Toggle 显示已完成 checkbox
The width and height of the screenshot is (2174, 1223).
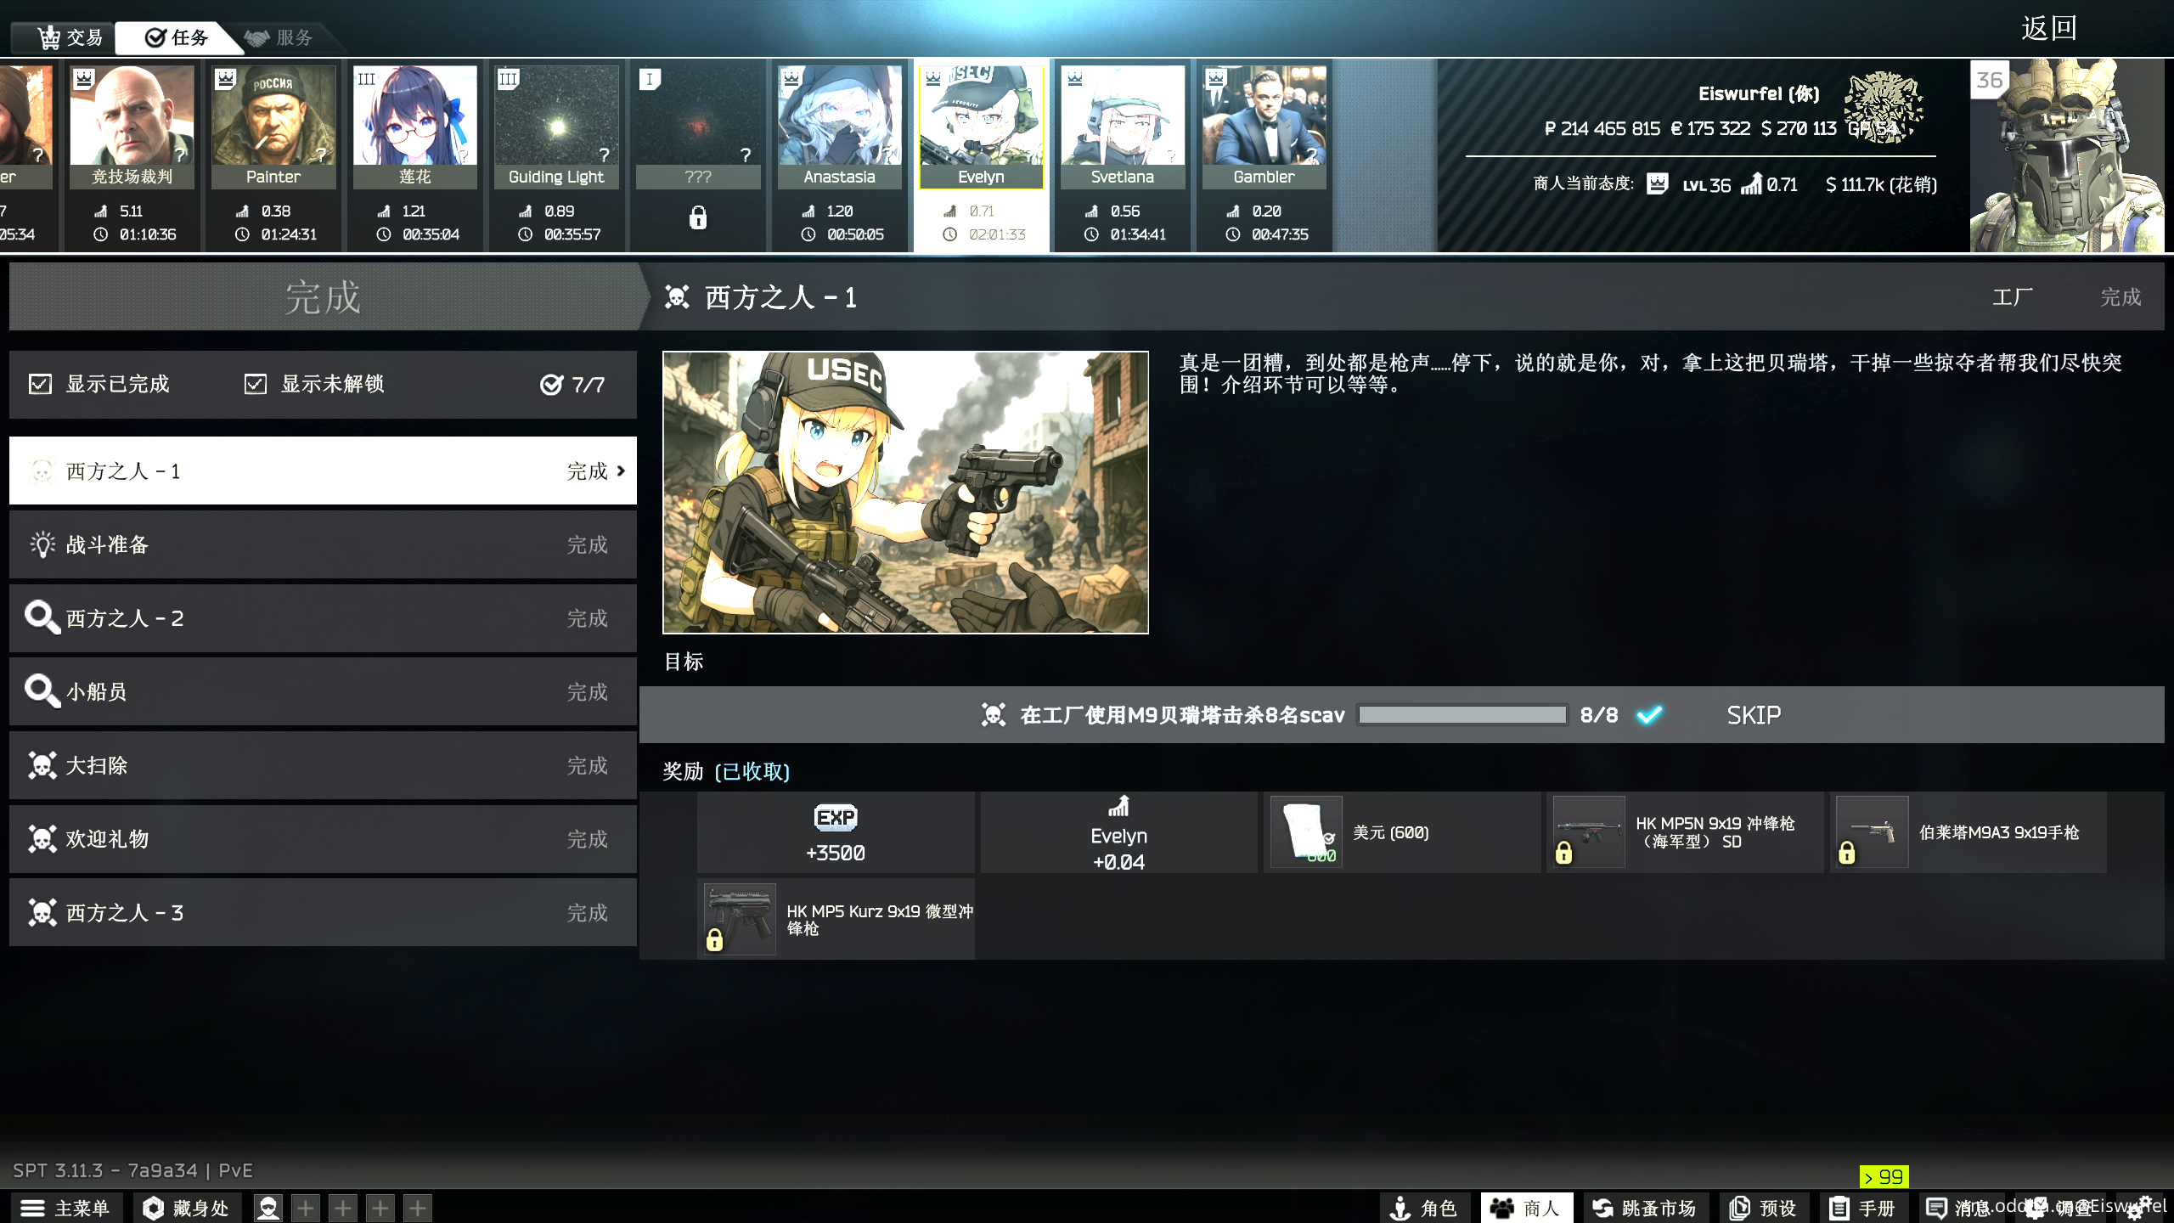[x=40, y=384]
